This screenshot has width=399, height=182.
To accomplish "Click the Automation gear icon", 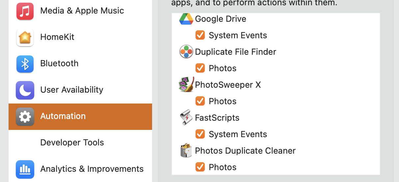I will pyautogui.click(x=25, y=117).
